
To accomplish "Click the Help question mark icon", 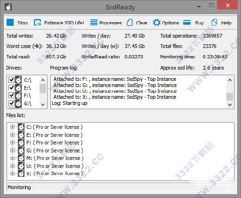I will pos(214,23).
